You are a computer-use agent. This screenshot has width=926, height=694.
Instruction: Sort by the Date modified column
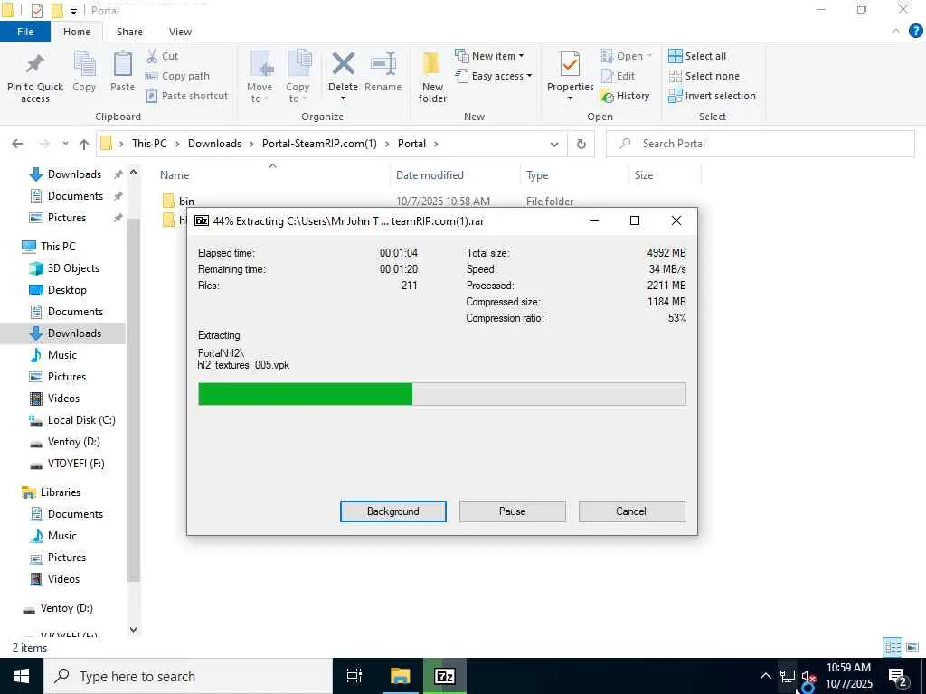pos(430,175)
